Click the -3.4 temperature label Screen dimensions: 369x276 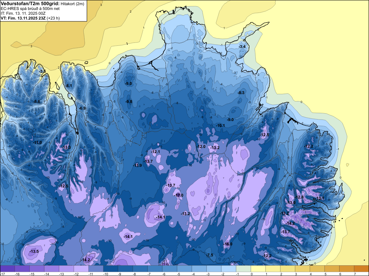pos(242,46)
